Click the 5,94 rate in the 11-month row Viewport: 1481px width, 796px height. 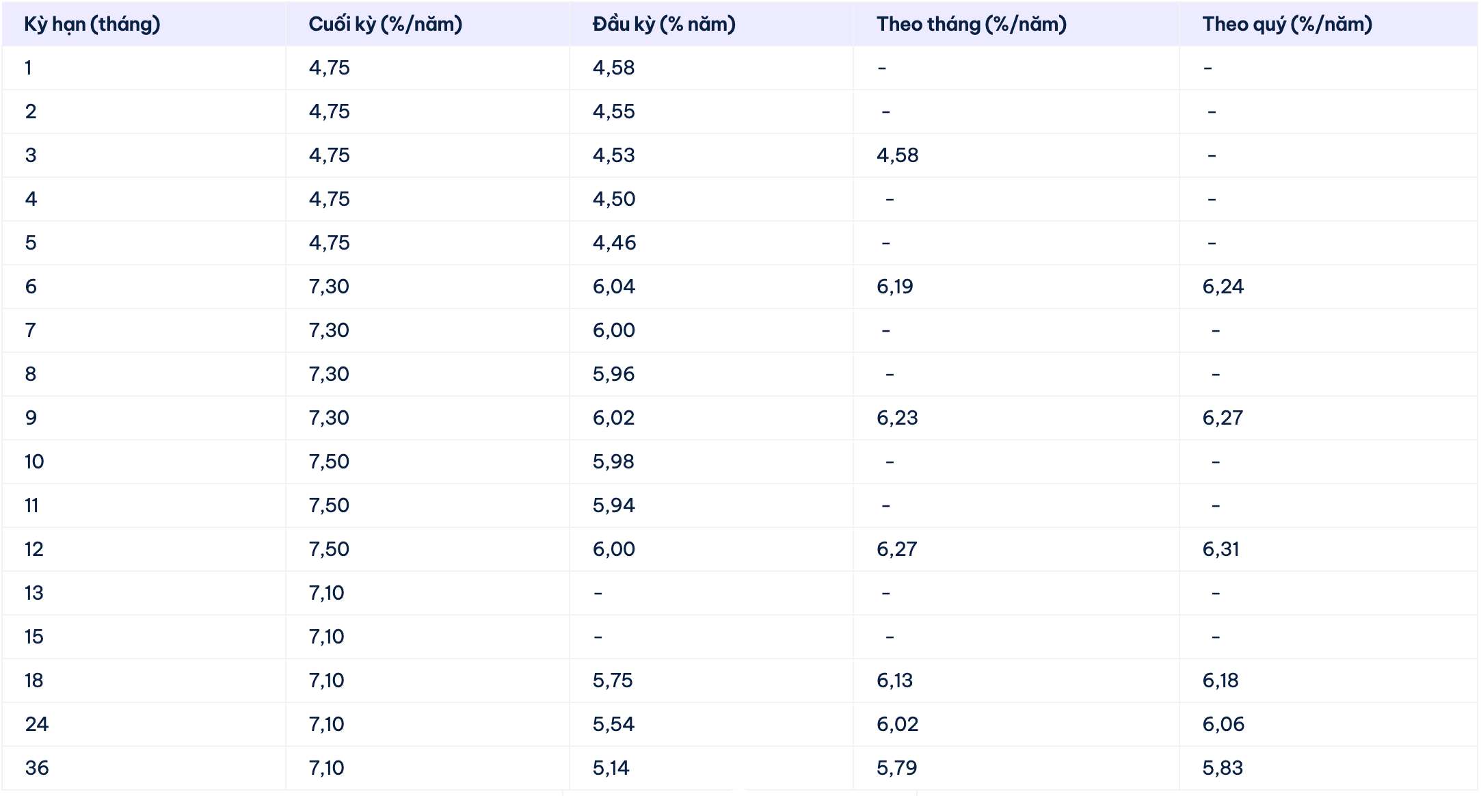(x=613, y=505)
